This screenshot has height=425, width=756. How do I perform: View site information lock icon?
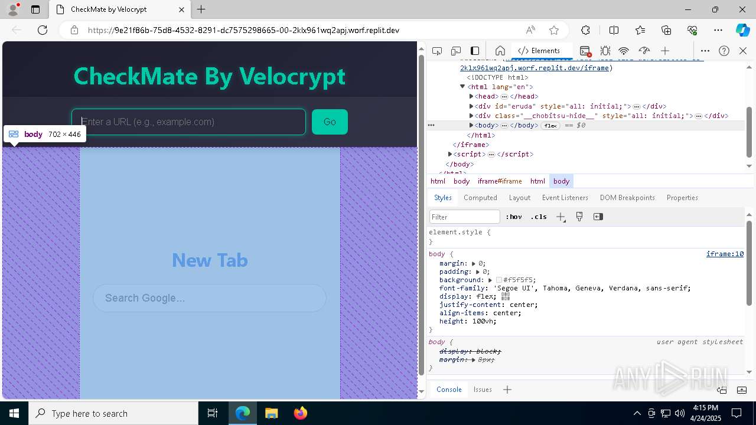coord(74,30)
